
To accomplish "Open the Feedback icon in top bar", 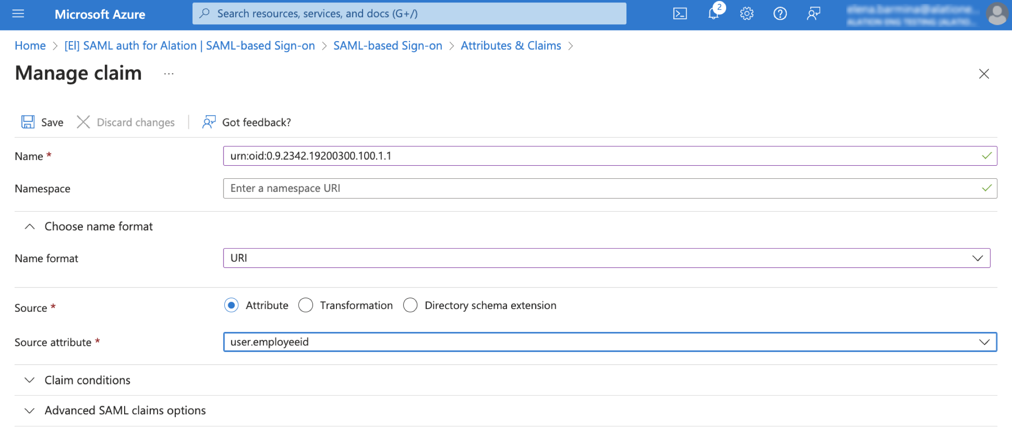I will tap(813, 14).
